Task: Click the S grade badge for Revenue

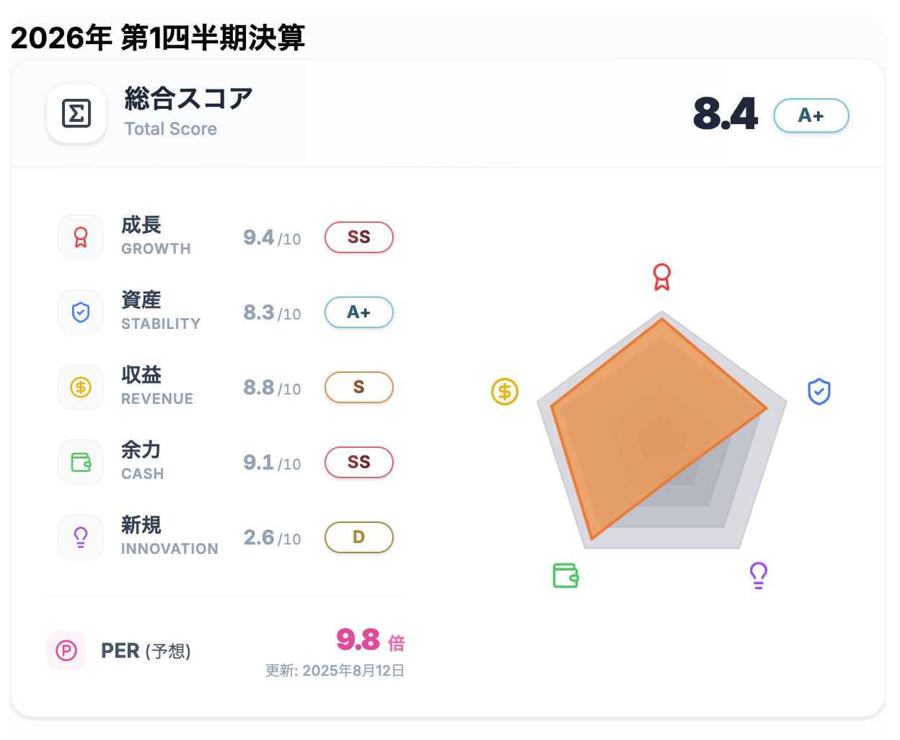Action: (x=359, y=387)
